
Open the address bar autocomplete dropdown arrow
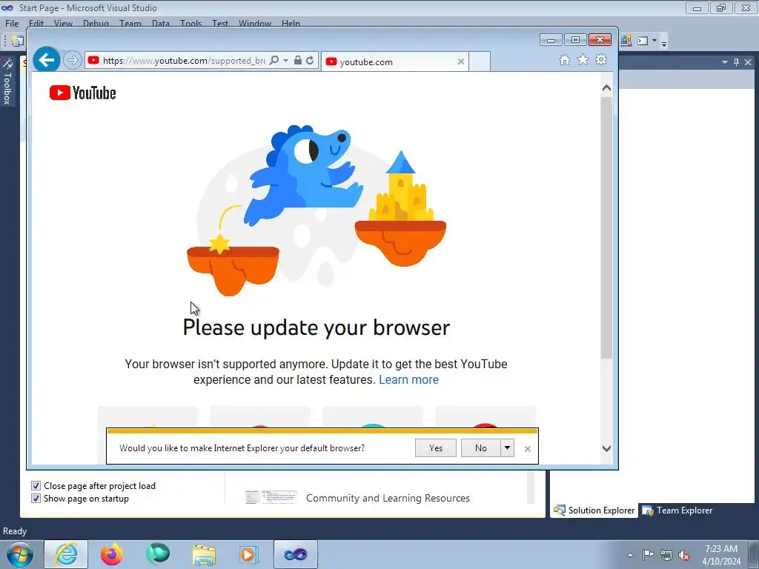pyautogui.click(x=285, y=61)
